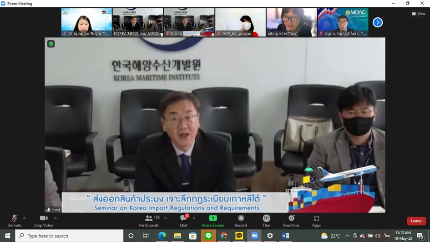The height and width of the screenshot is (242, 430).
Task: Open the Participants panel
Action: (149, 219)
